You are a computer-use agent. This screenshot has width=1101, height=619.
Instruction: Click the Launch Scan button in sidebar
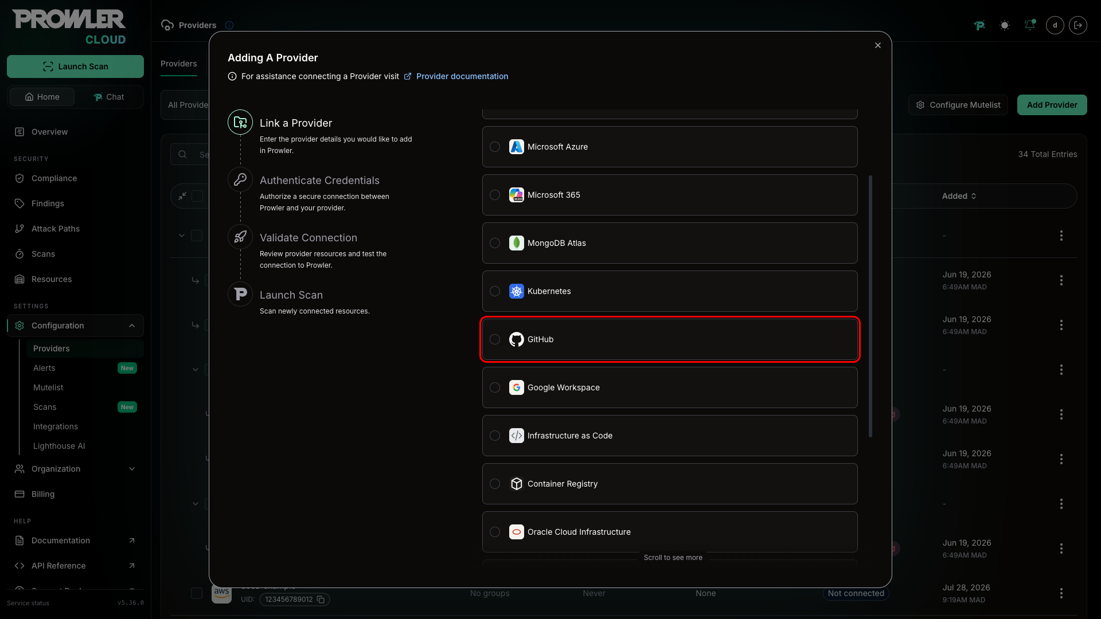point(75,66)
